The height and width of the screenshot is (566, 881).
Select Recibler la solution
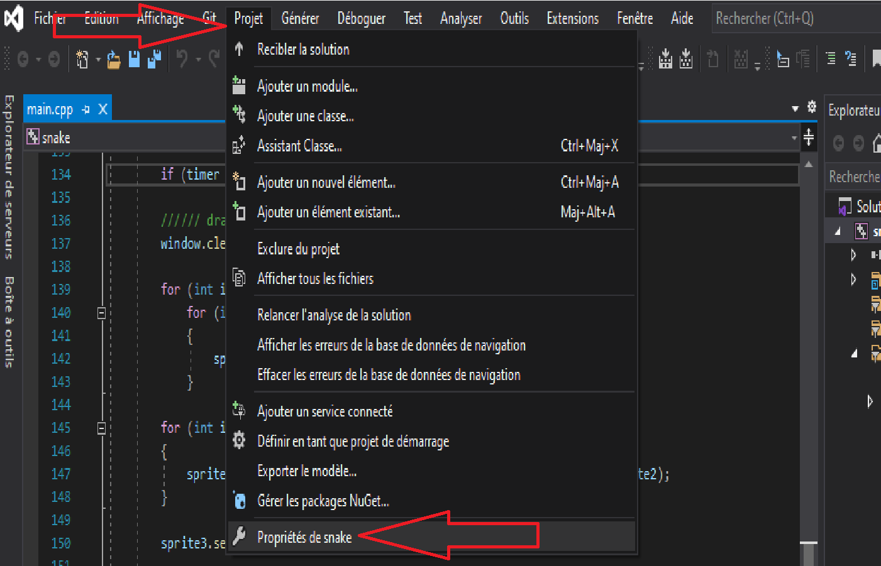pos(304,50)
